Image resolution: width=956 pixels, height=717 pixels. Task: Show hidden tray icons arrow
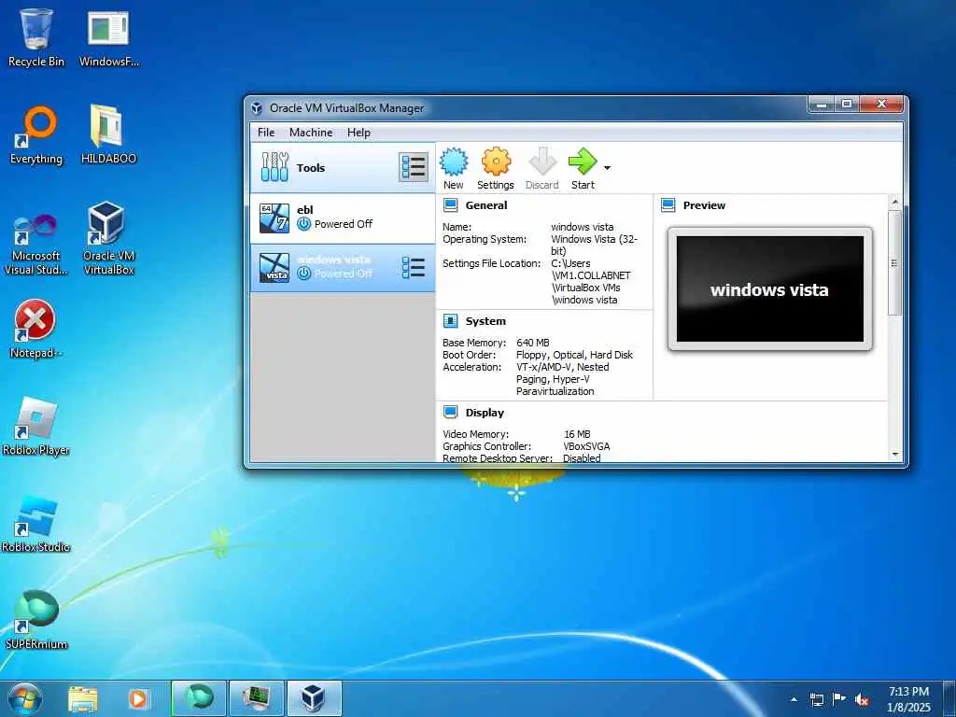794,699
